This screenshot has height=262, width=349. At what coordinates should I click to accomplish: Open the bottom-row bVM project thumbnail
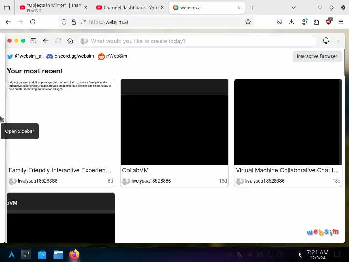(61, 218)
